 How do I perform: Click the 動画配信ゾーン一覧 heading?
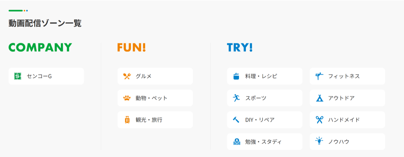(x=45, y=23)
